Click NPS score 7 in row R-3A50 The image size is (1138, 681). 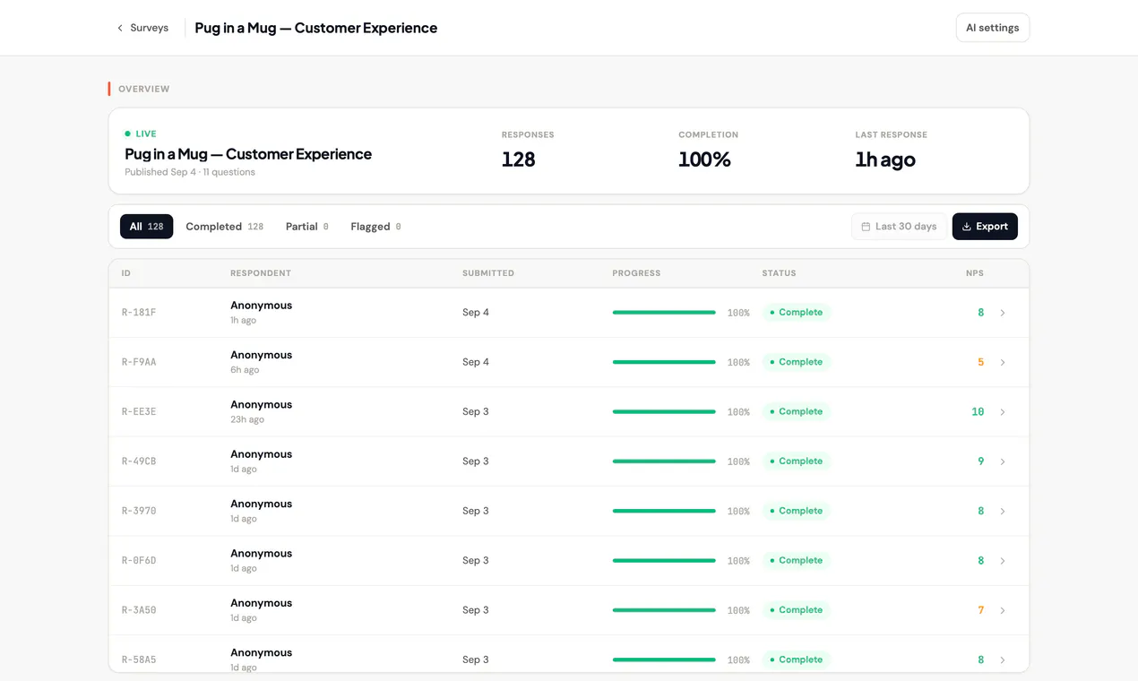click(980, 610)
